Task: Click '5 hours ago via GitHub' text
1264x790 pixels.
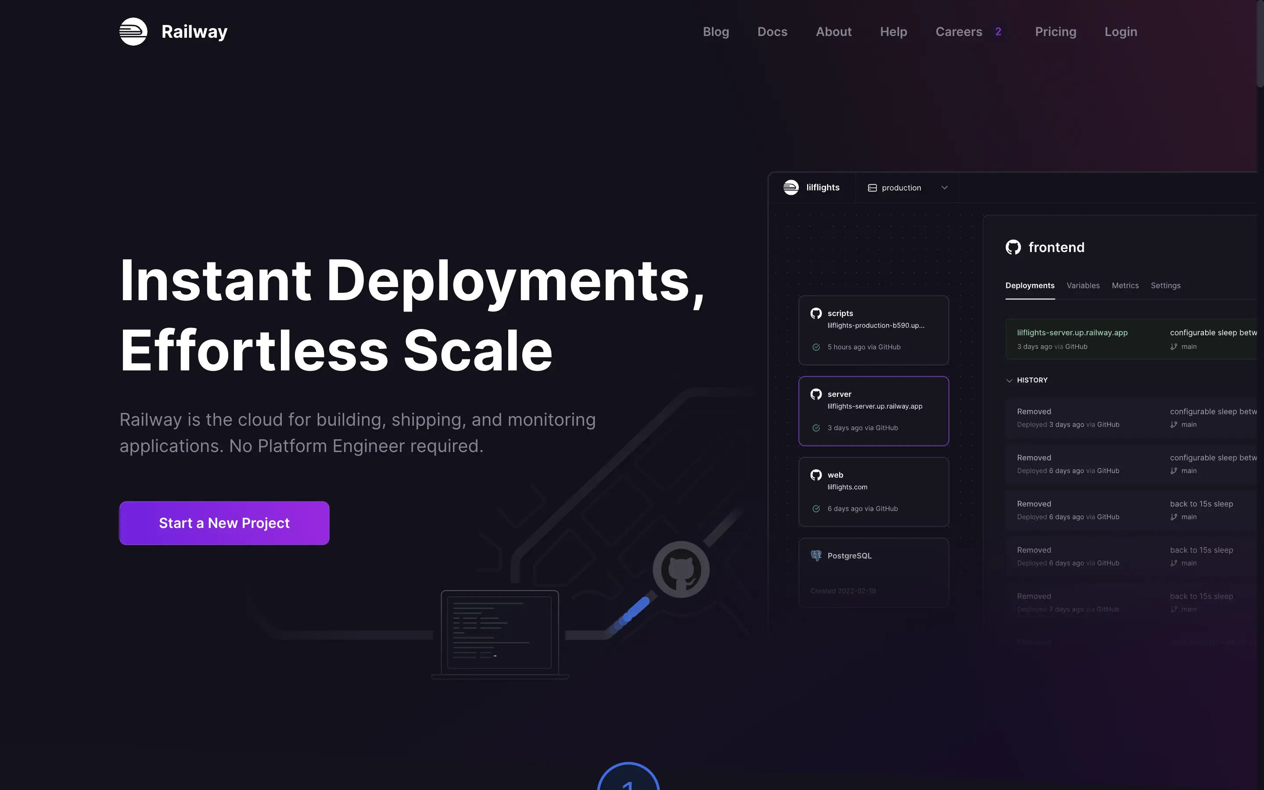Action: pos(864,348)
